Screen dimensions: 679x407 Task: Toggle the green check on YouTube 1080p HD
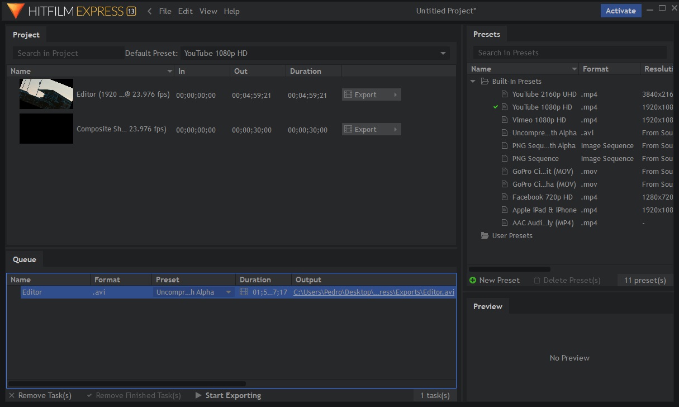pyautogui.click(x=495, y=107)
